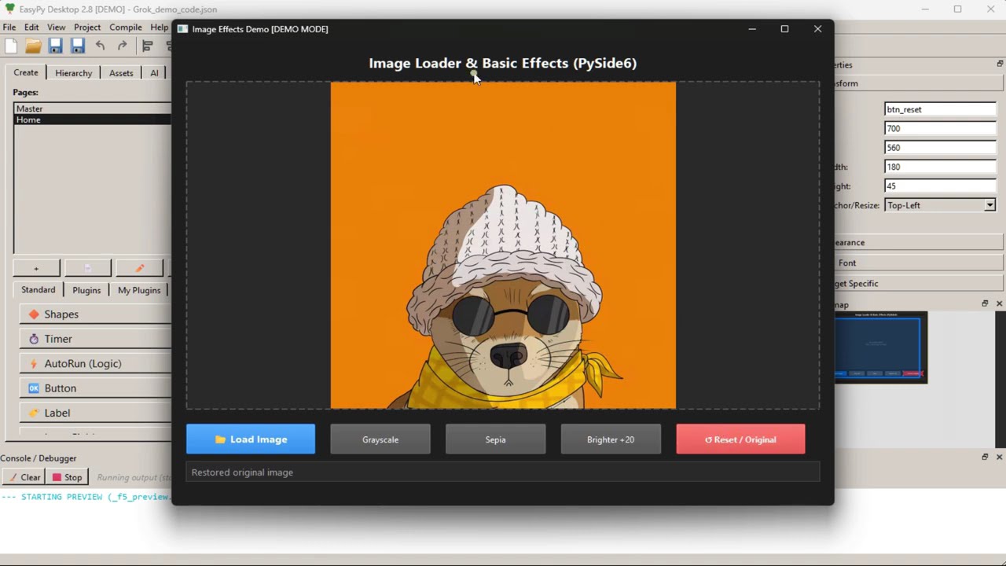1006x566 pixels.
Task: Open the Anchor/Resize Top-Left dropdown
Action: (x=941, y=205)
